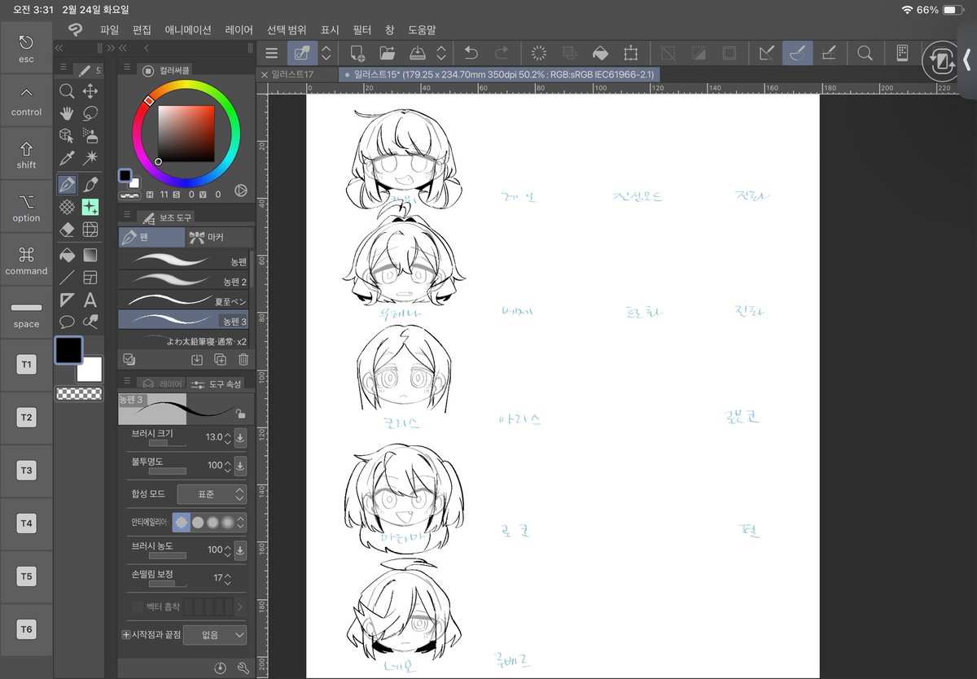Click the command bar magnifier search icon
Viewport: 977px width, 679px height.
(x=865, y=53)
